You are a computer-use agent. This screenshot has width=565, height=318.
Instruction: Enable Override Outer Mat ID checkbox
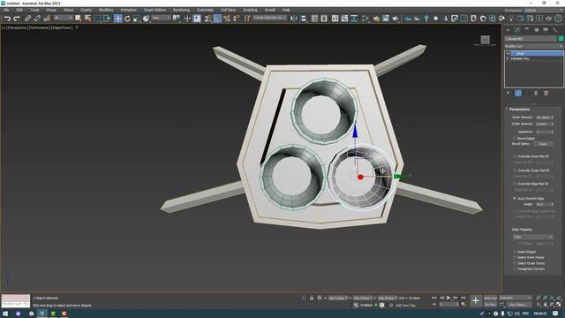click(515, 170)
